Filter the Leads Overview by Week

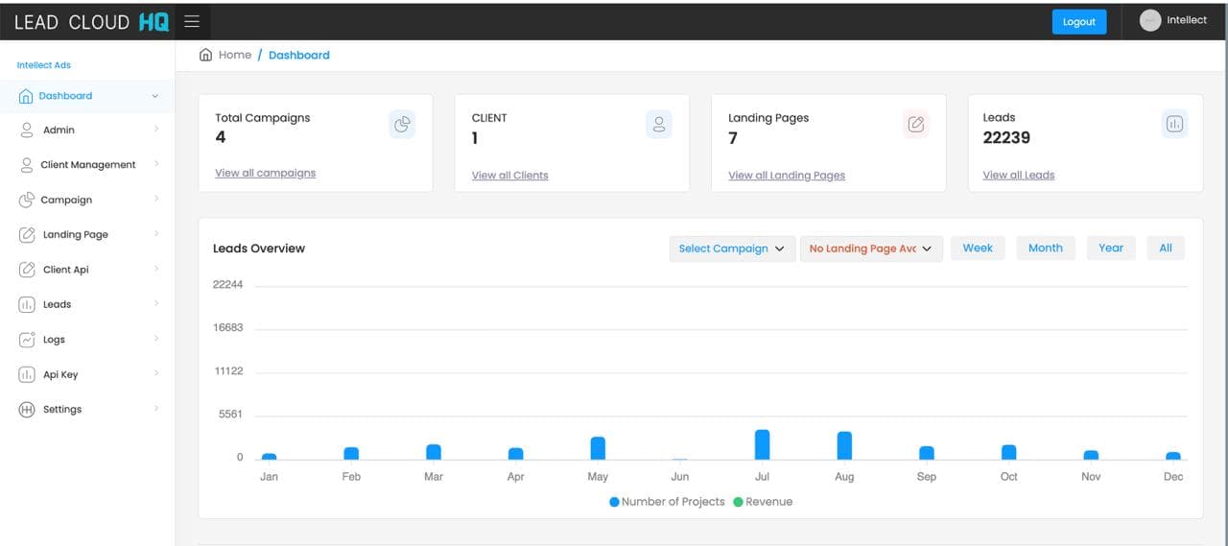(x=978, y=248)
